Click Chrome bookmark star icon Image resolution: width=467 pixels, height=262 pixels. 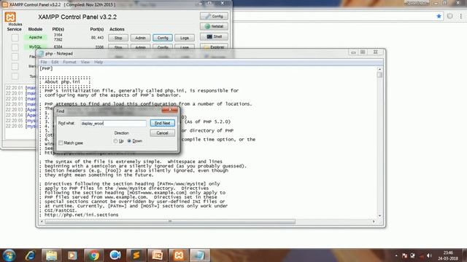(439, 16)
